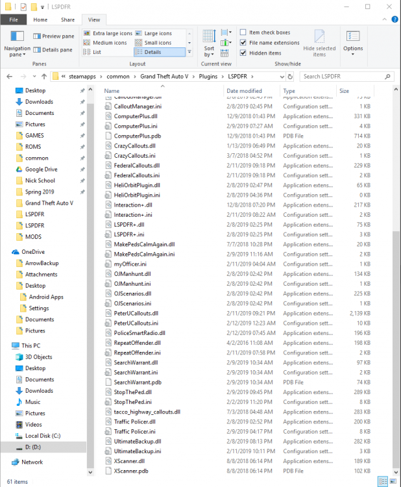Switch to the Share tab
This screenshot has width=401, height=487.
coord(67,19)
